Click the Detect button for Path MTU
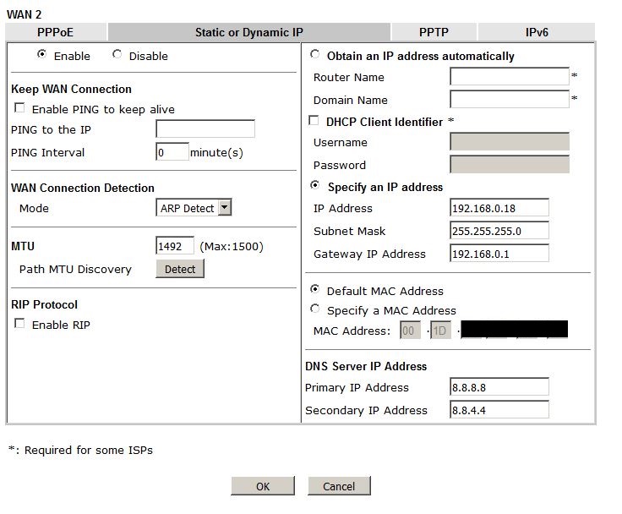 [180, 269]
